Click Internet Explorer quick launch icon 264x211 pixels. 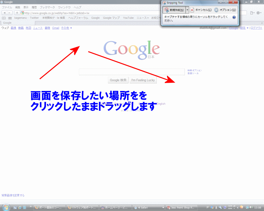pyautogui.click(x=20, y=208)
